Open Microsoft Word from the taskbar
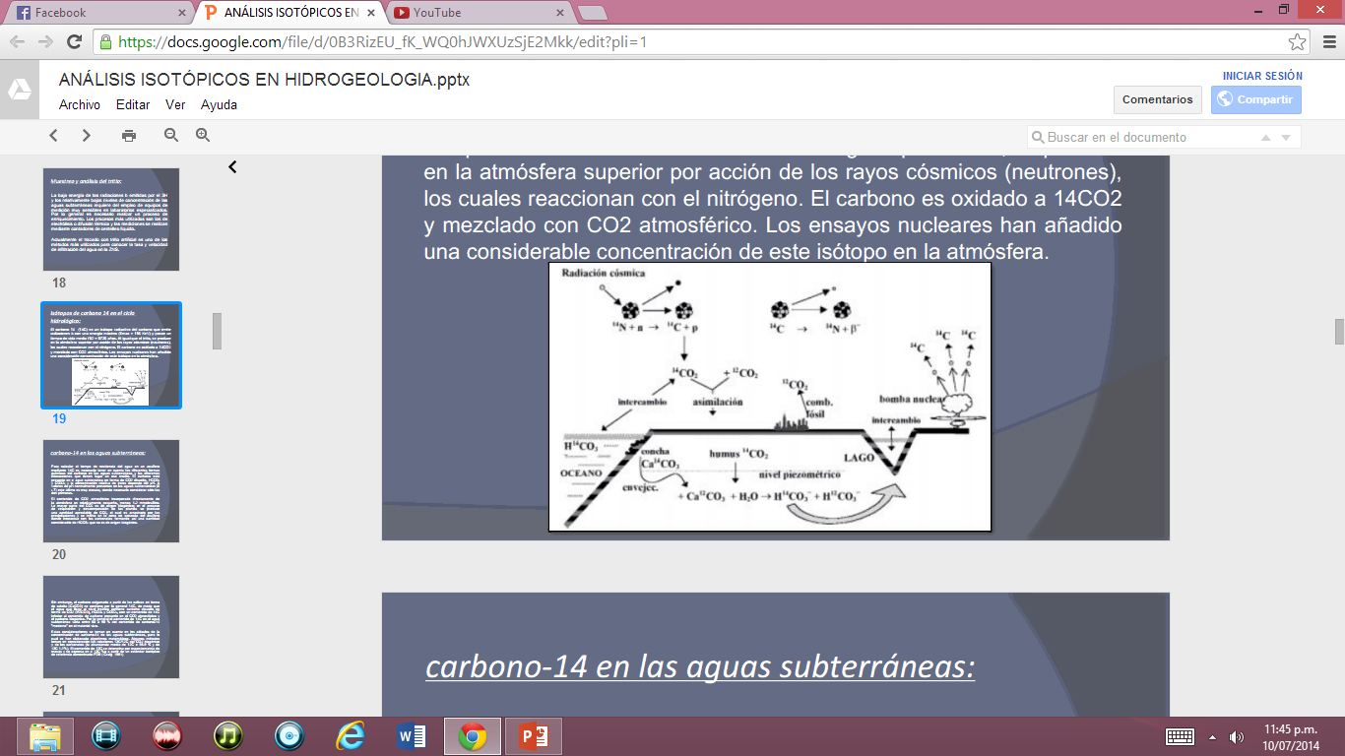The image size is (1345, 756). (412, 736)
